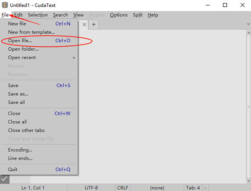Click the scrollbar down arrow
The image size is (251, 191).
click(248, 181)
